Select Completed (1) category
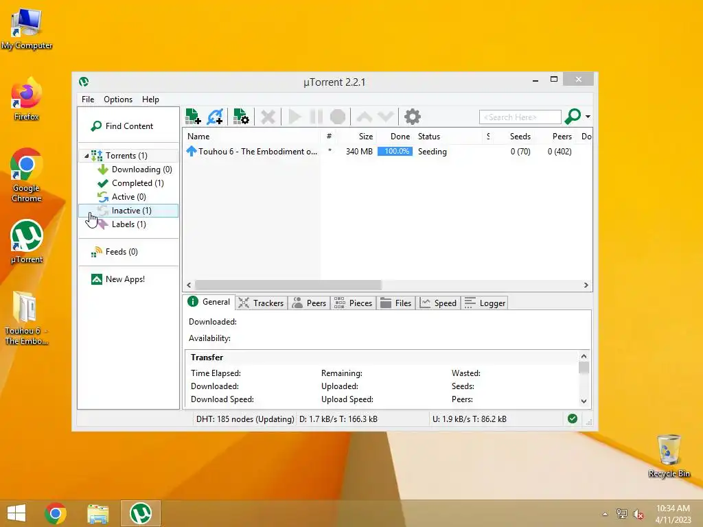 137,183
